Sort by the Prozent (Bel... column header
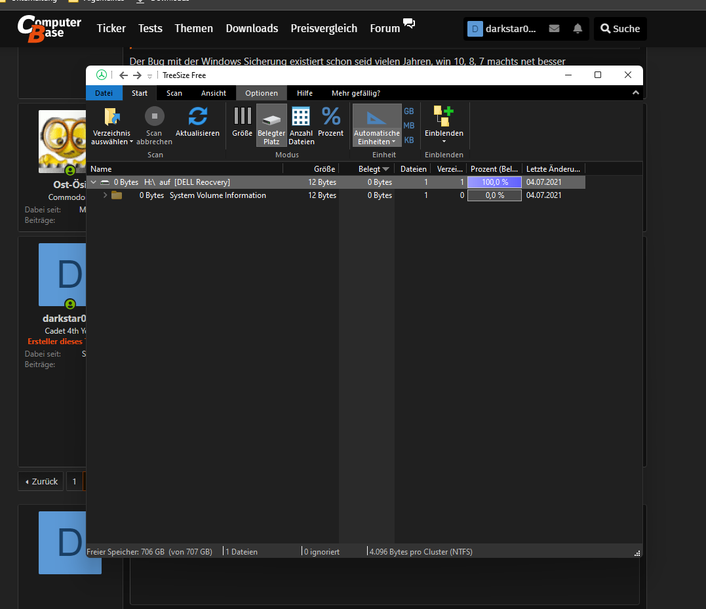This screenshot has width=706, height=609. 494,168
